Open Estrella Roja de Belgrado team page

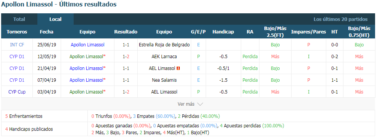[164, 44]
